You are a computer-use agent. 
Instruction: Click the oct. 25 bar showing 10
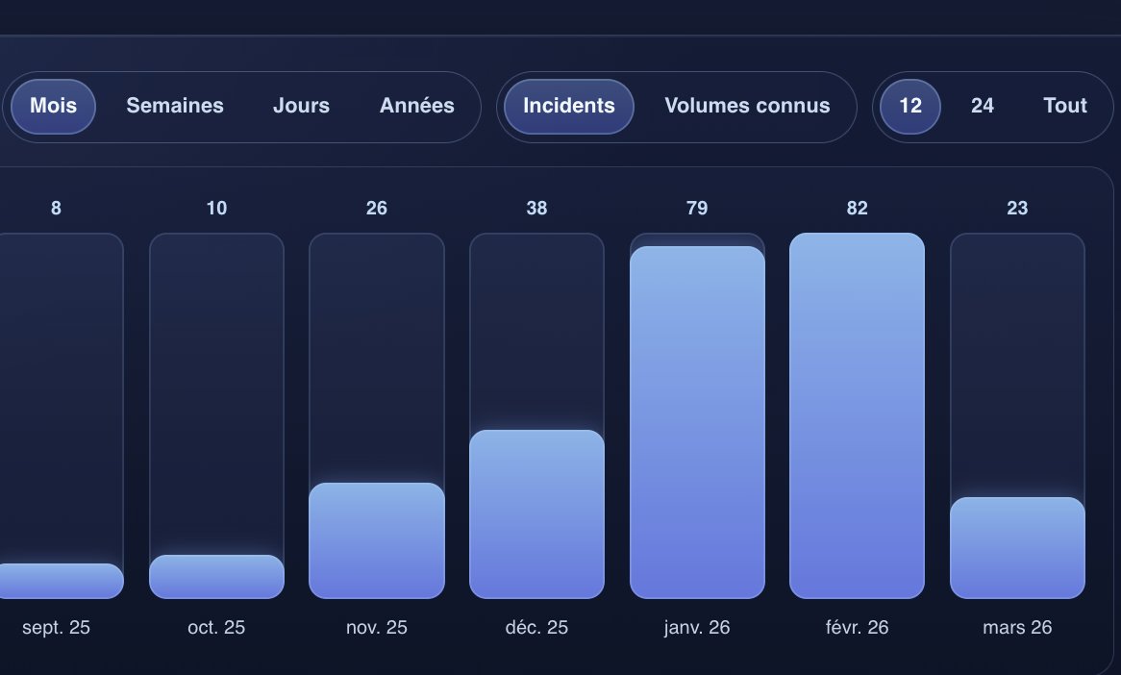click(x=216, y=575)
